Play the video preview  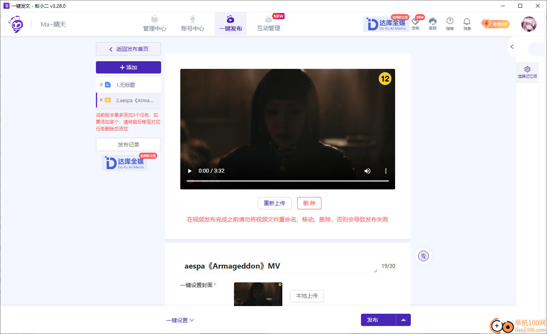point(189,171)
